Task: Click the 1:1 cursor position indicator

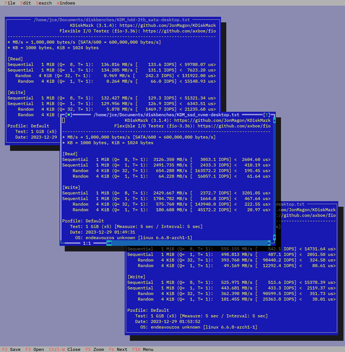Action: (x=87, y=243)
